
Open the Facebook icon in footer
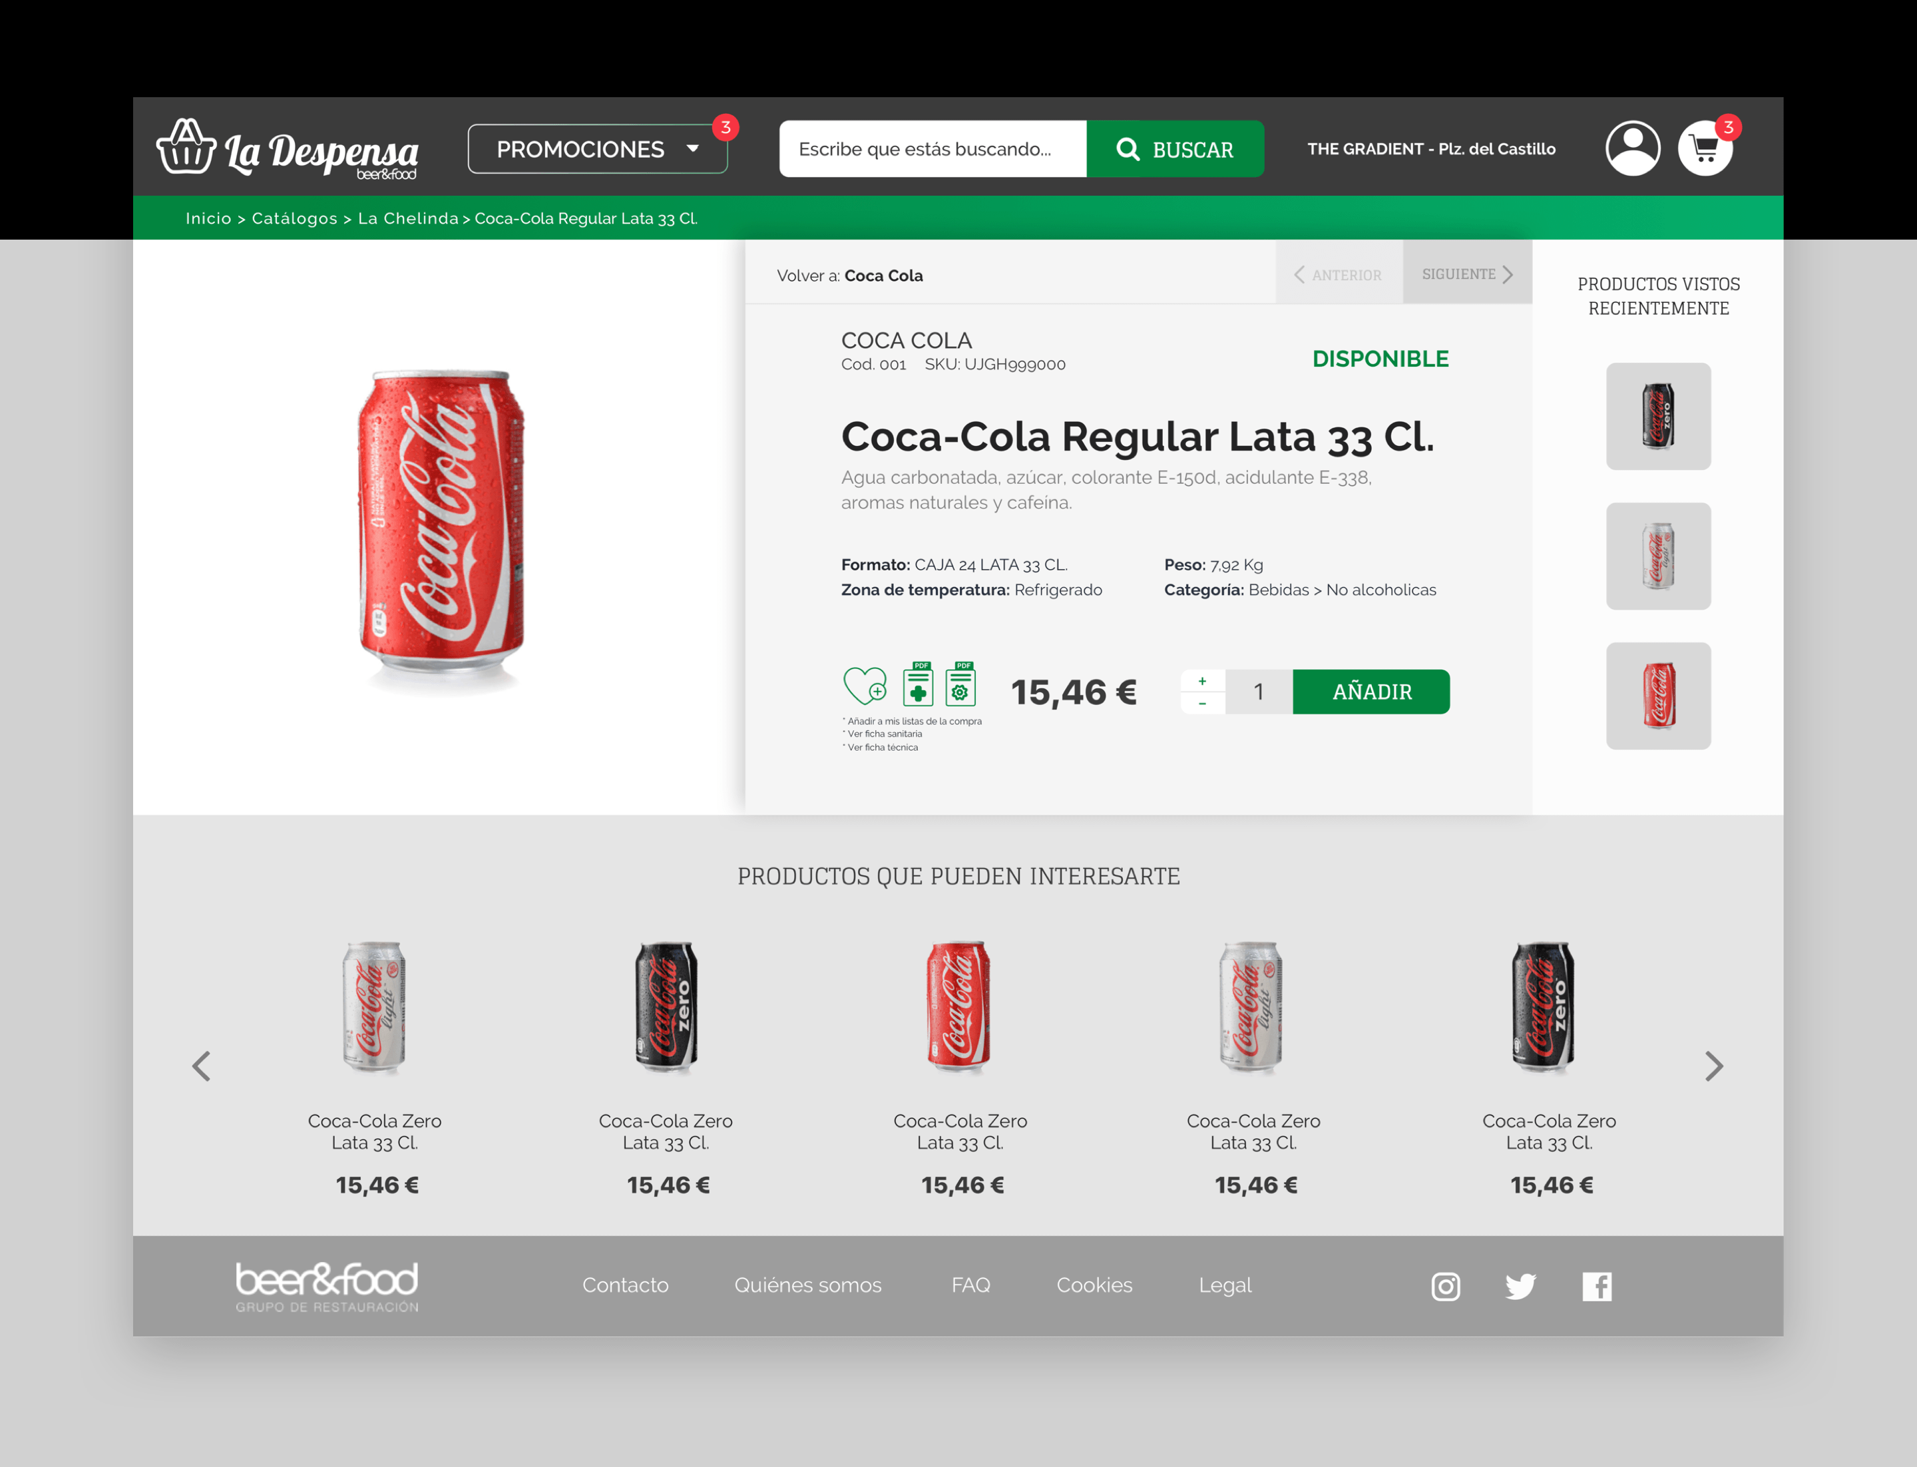point(1596,1285)
